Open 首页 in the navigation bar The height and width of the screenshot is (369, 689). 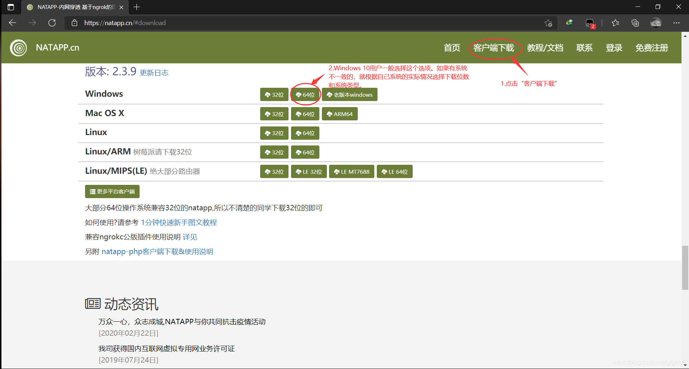pos(452,48)
